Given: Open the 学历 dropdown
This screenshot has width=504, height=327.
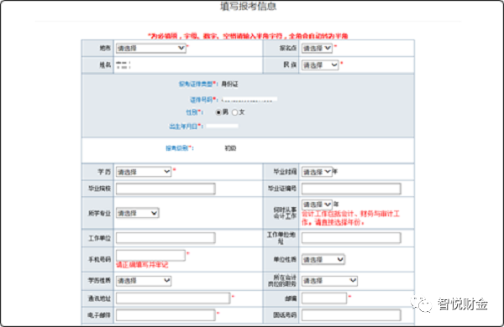Looking at the screenshot, I should pos(144,172).
